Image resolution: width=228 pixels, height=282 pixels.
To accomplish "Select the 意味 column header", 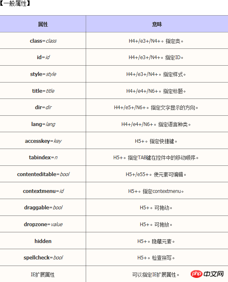I will click(x=157, y=24).
